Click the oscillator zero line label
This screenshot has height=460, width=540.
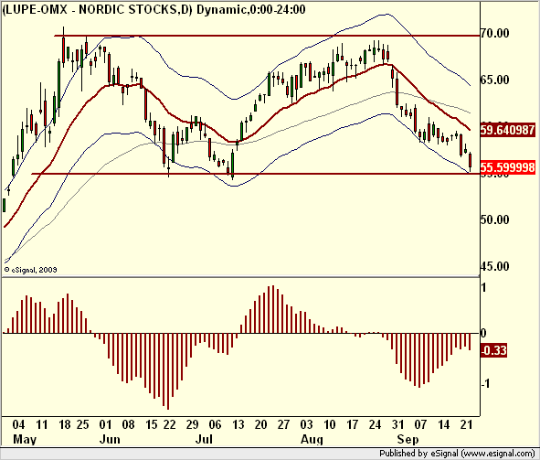coord(483,333)
